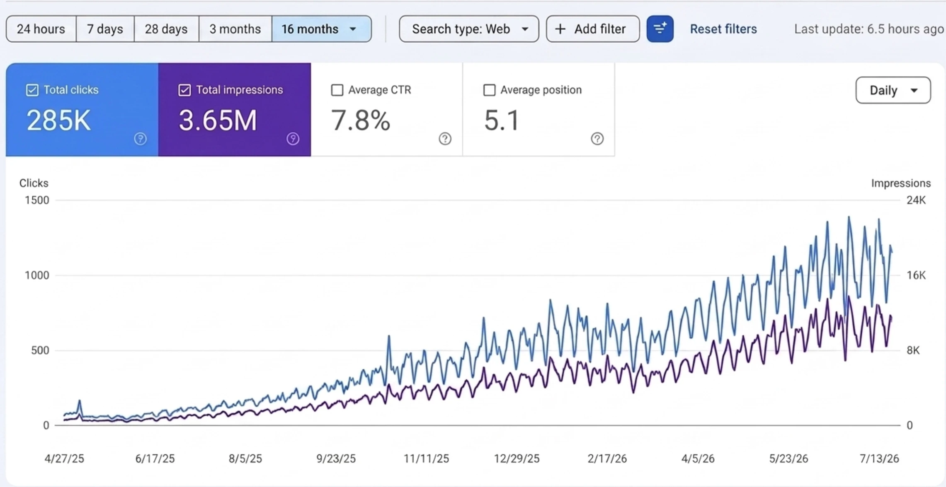Select the 28 days range tab
Viewport: 946px width, 487px height.
pyautogui.click(x=166, y=29)
